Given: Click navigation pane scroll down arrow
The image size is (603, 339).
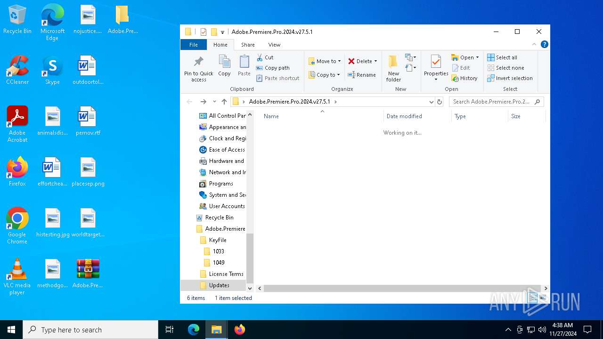Looking at the screenshot, I should [x=250, y=288].
